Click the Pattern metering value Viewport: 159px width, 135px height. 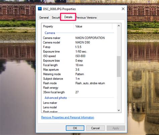[x=80, y=74]
